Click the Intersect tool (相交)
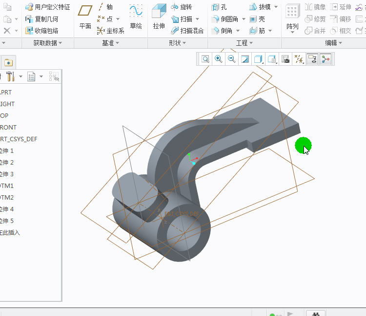Viewport: 366px width, 316px height. point(341,31)
